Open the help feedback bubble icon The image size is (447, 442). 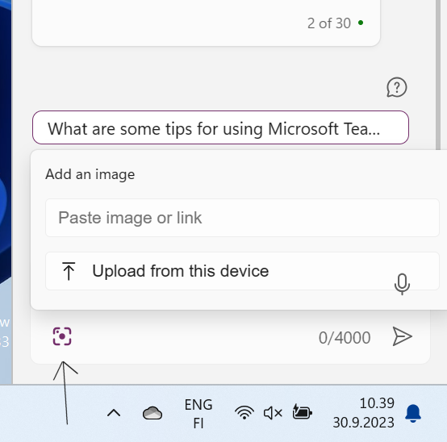click(396, 87)
